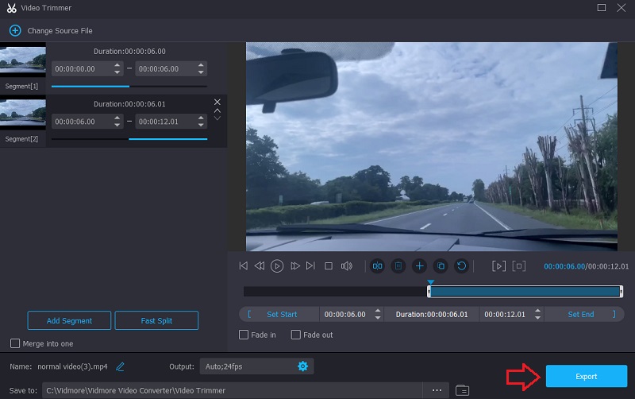The image size is (635, 399).
Task: Open the save location folder icon
Action: (462, 390)
